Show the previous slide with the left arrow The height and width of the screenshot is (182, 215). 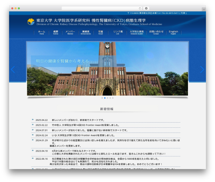(13, 70)
